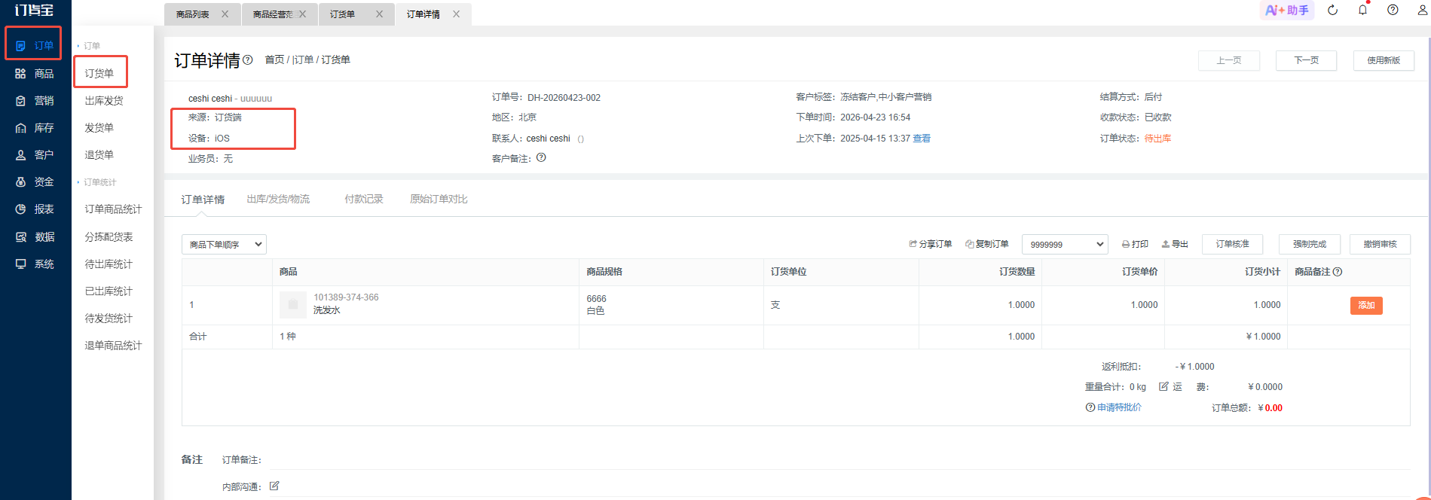Click 复制订单 to copy the order

(987, 244)
